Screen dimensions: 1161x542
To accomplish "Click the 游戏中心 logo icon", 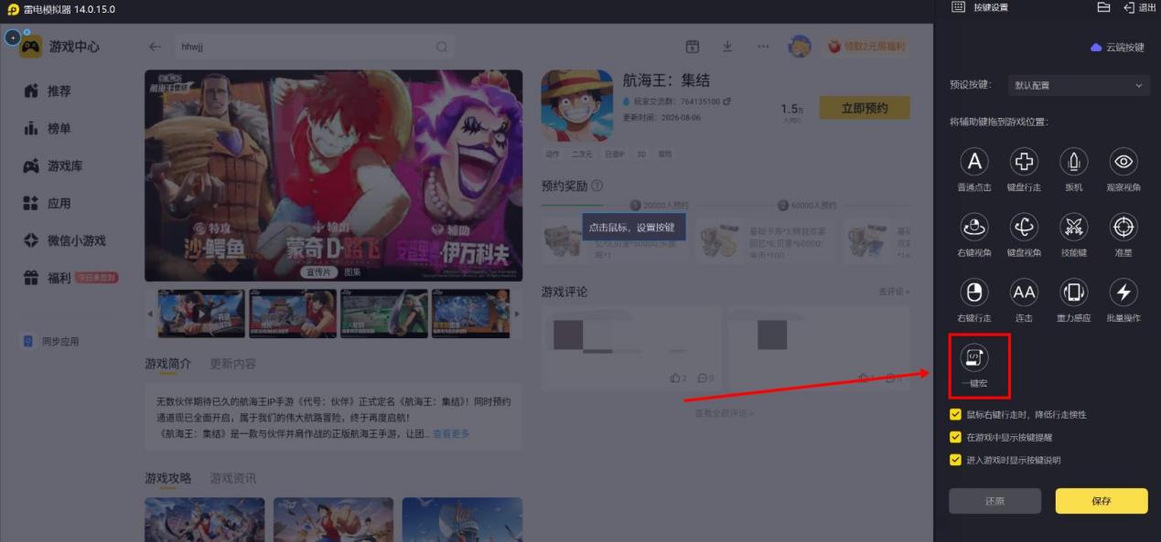I will point(31,47).
